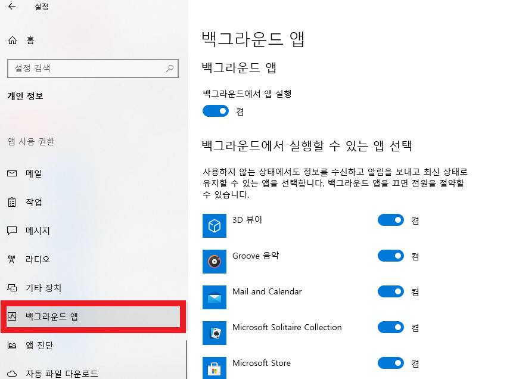Image resolution: width=516 pixels, height=379 pixels.
Task: Click the 3D 뷰어 app icon
Action: [x=215, y=226]
